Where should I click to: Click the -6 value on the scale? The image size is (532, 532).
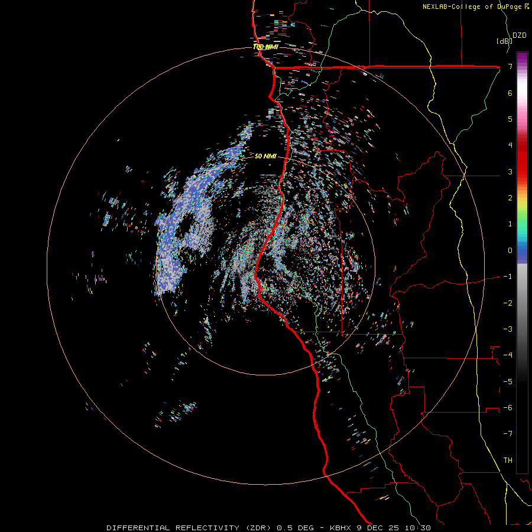(x=508, y=407)
